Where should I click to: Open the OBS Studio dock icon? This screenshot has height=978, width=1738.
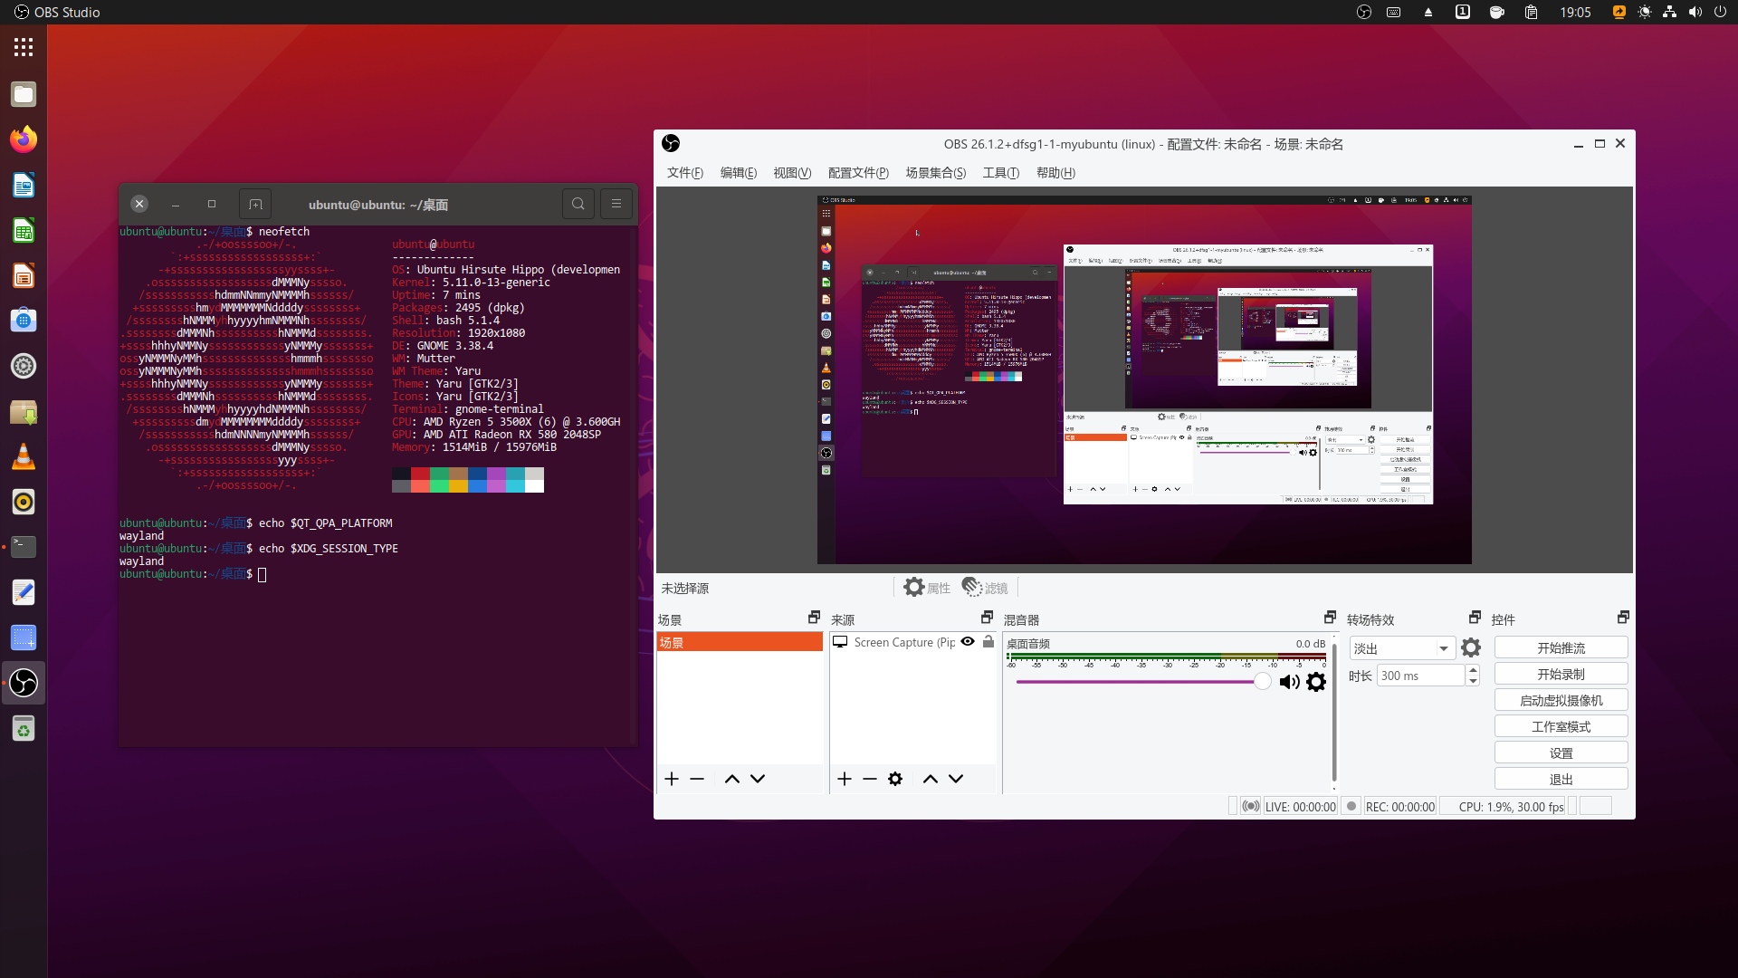click(24, 683)
